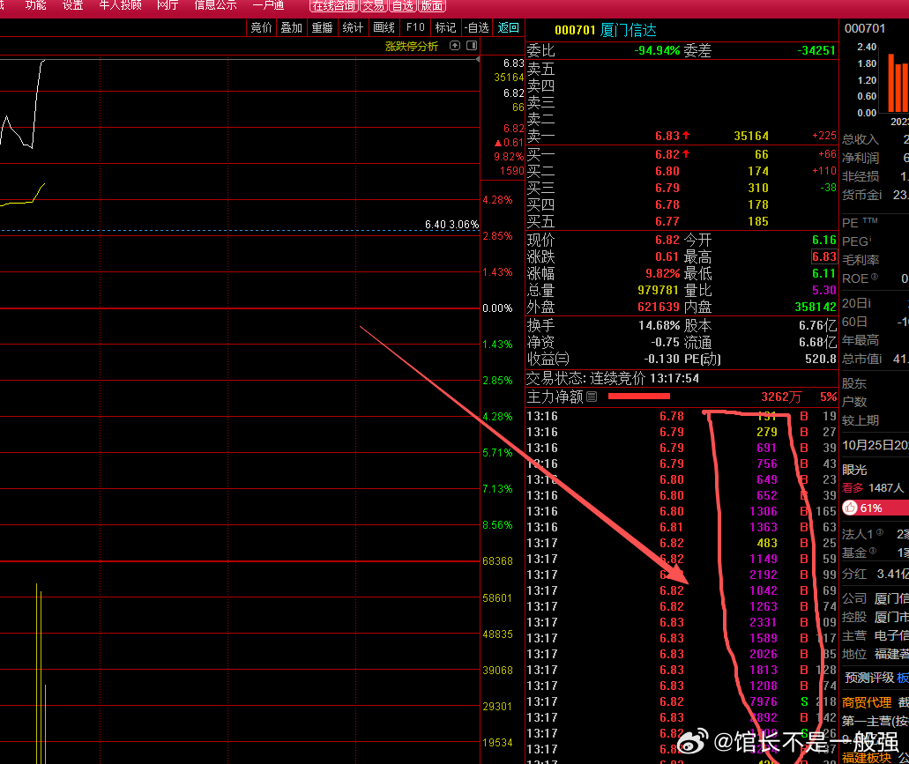Click the 返回 back button

tap(509, 28)
